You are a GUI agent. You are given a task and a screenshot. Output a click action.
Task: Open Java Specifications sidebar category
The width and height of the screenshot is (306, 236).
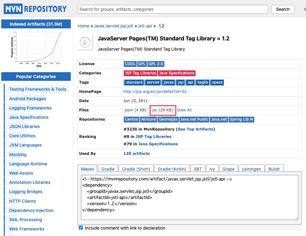pos(29,117)
